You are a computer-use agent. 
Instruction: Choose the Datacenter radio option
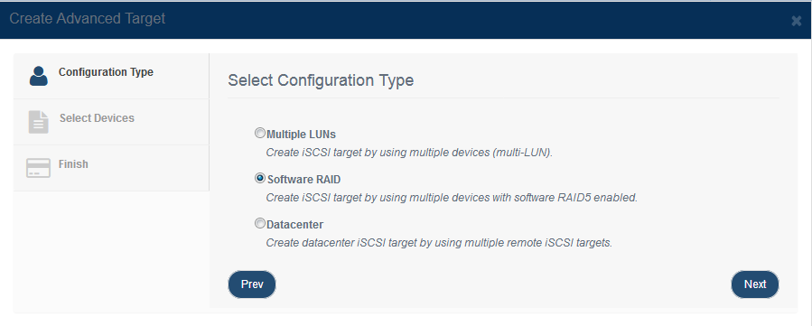[260, 224]
